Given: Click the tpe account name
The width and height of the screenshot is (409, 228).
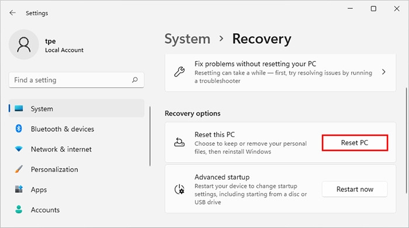Looking at the screenshot, I should (x=50, y=41).
